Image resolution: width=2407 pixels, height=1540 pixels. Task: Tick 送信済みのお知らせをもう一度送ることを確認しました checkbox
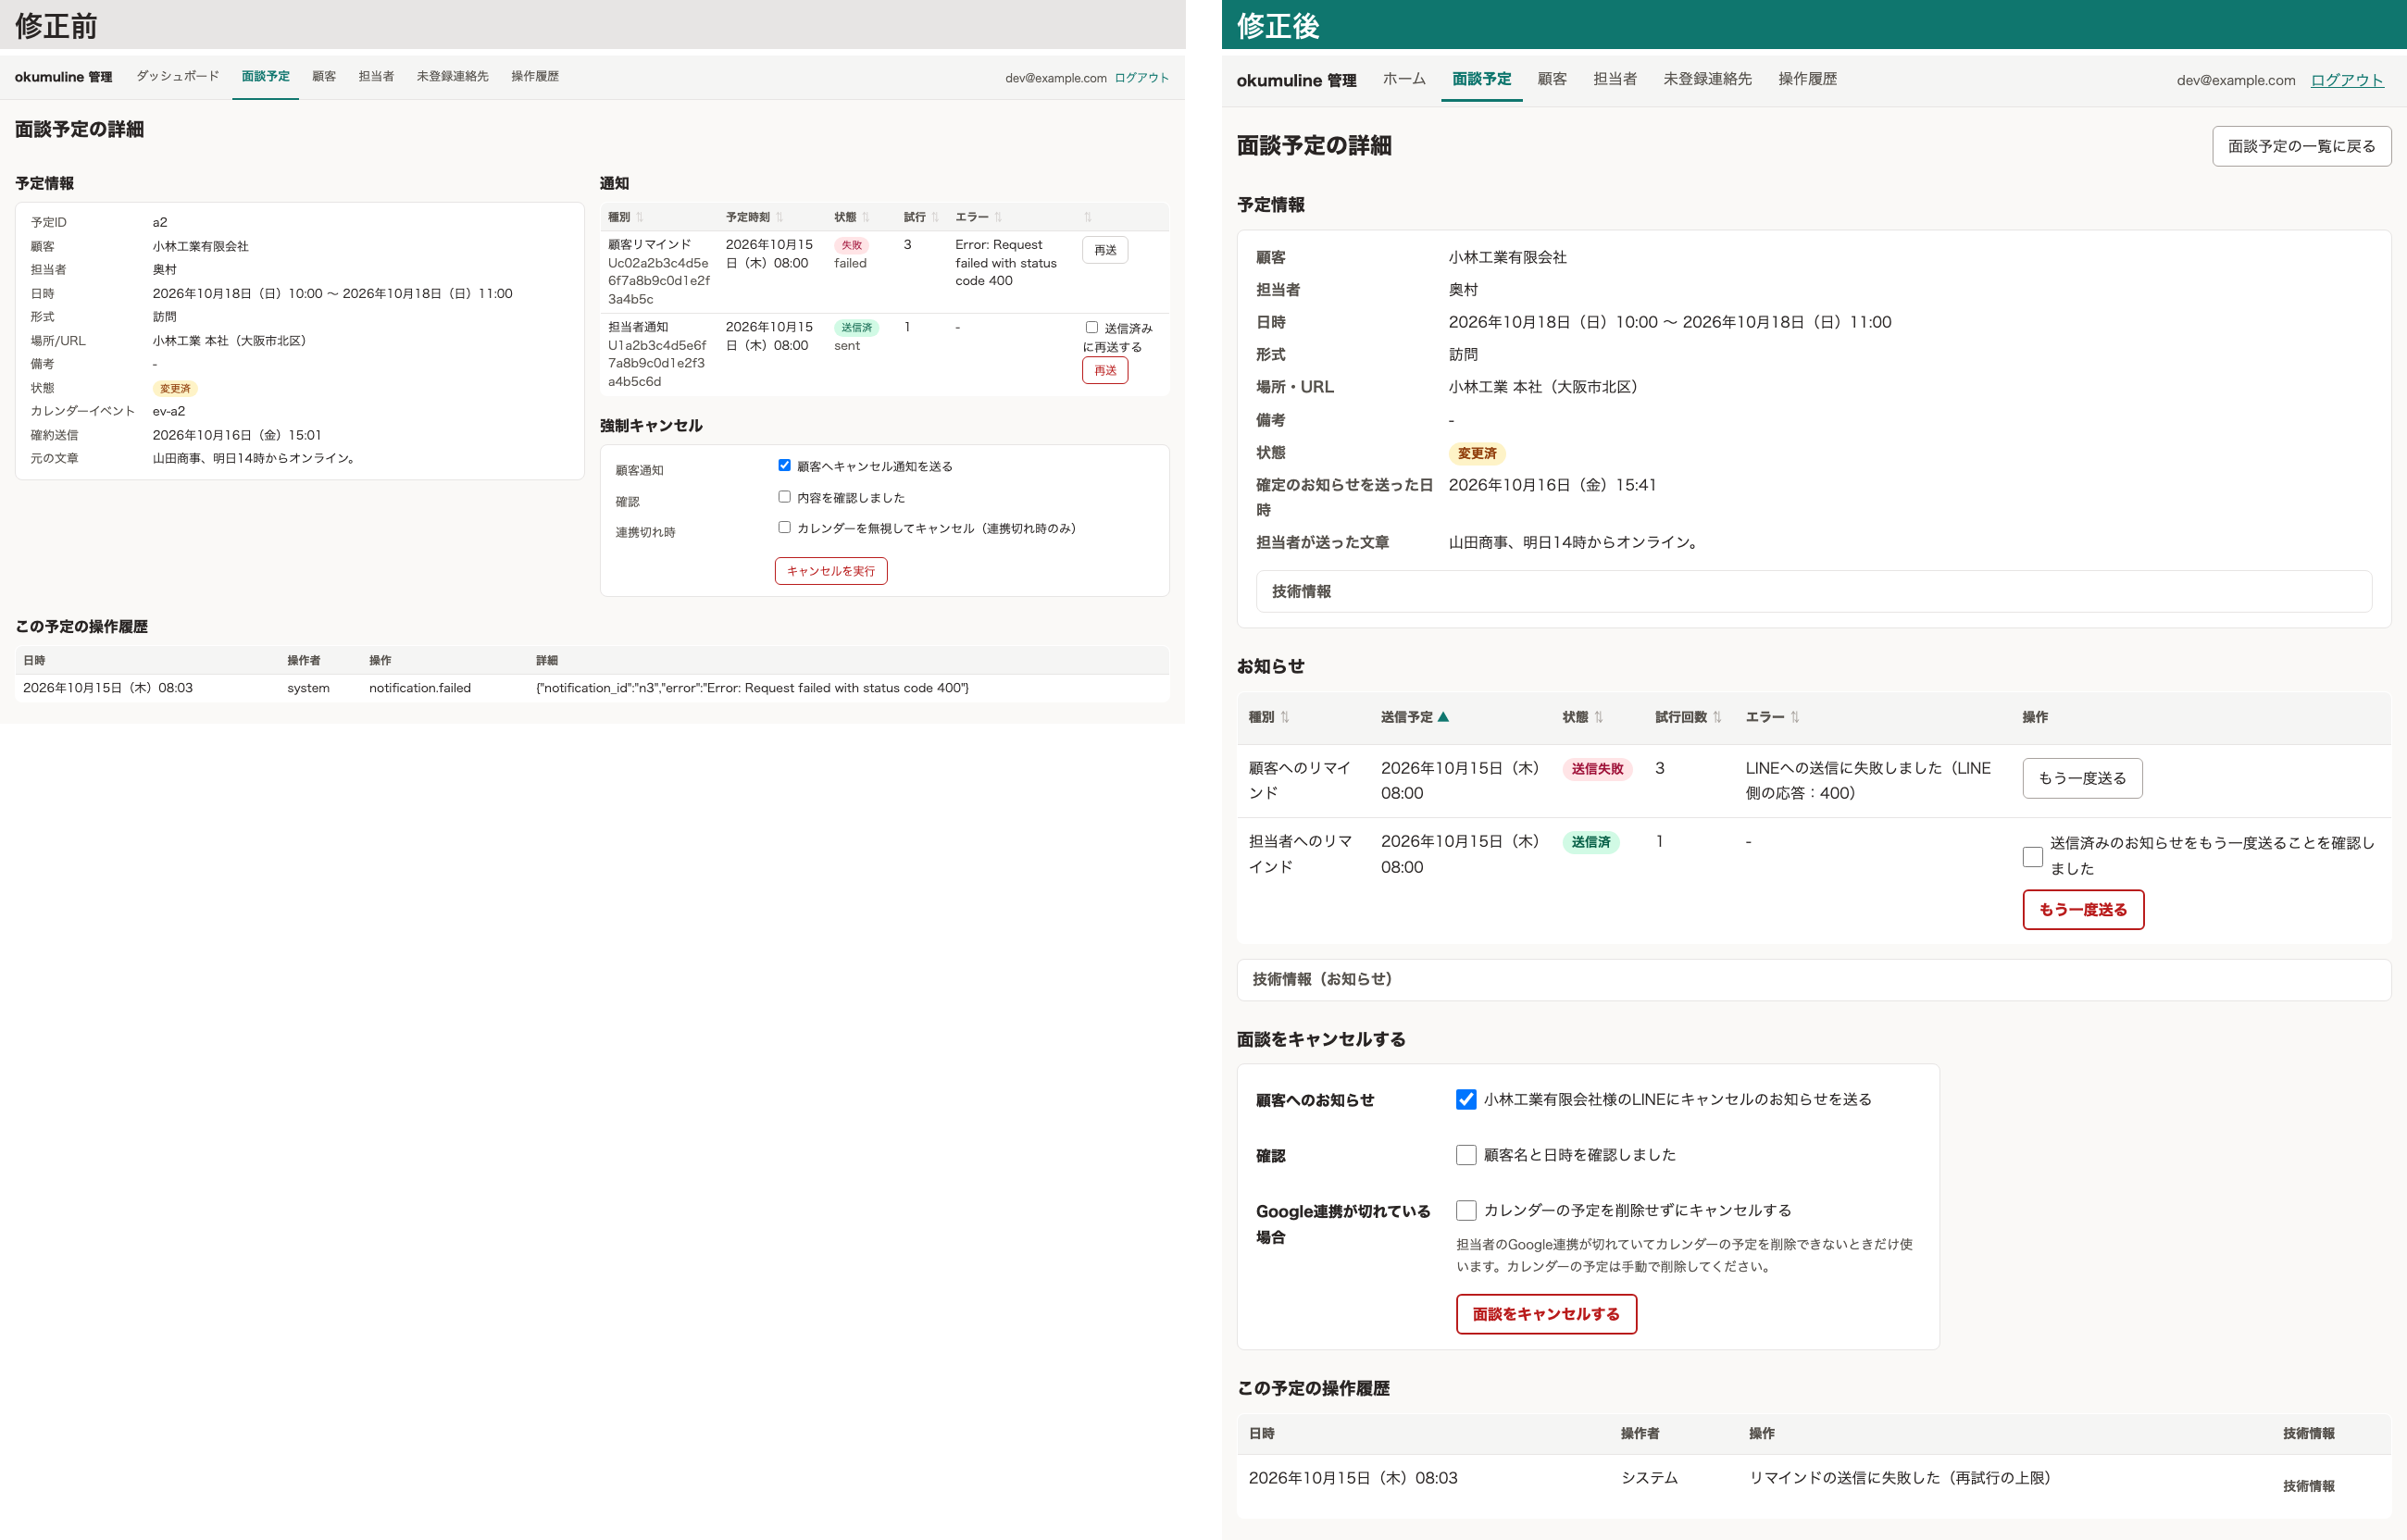coord(2032,856)
